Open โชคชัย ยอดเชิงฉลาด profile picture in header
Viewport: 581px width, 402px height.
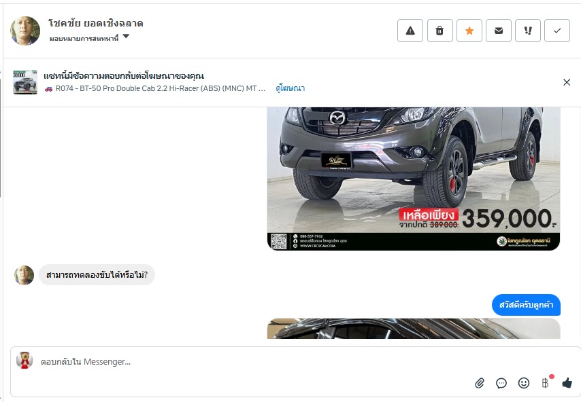[x=25, y=31]
